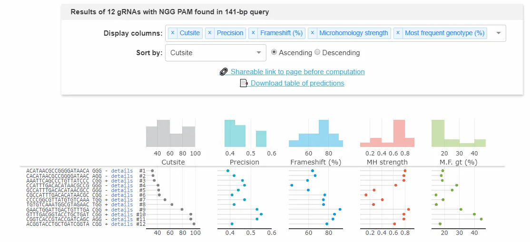Open the Sort by Cutsite dropdown

215,53
